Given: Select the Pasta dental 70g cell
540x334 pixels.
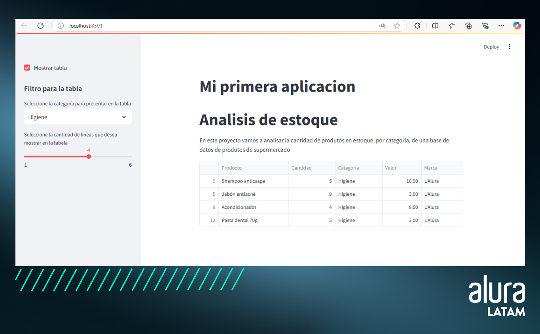Looking at the screenshot, I should point(254,220).
